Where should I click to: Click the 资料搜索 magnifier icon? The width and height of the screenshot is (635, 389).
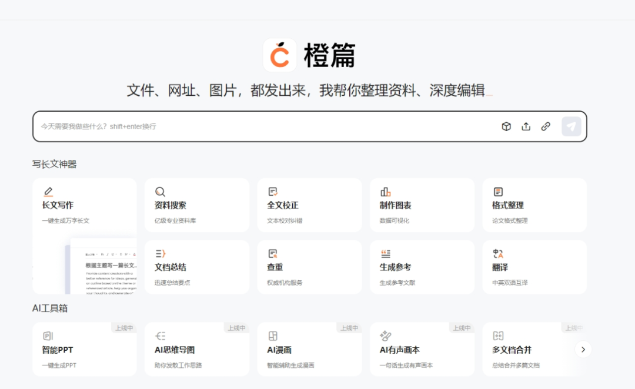click(160, 192)
